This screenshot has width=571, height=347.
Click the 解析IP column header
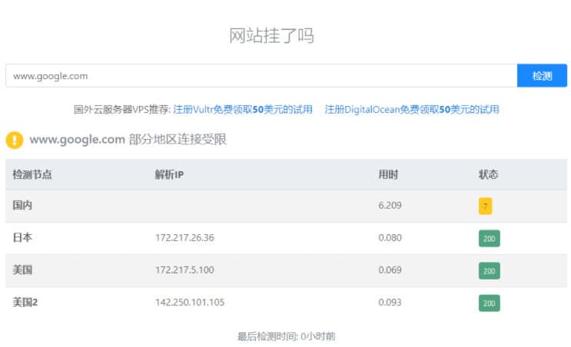169,174
